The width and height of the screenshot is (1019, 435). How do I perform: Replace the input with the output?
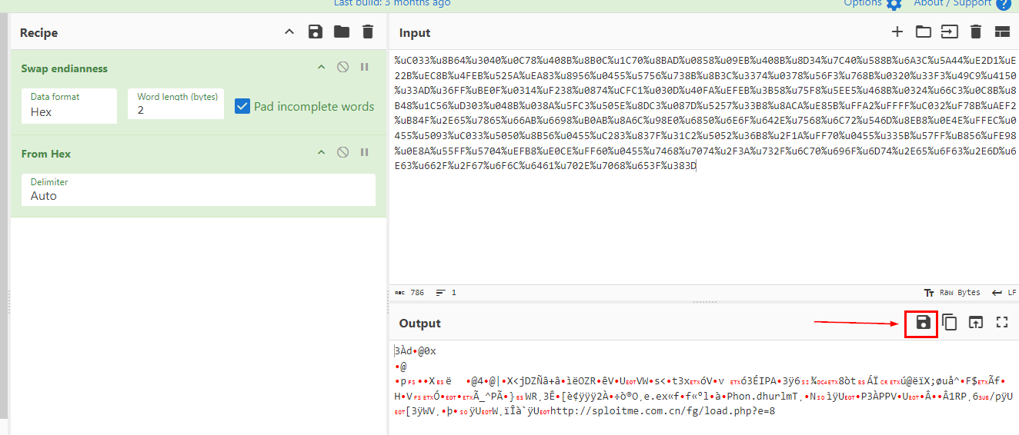point(976,323)
